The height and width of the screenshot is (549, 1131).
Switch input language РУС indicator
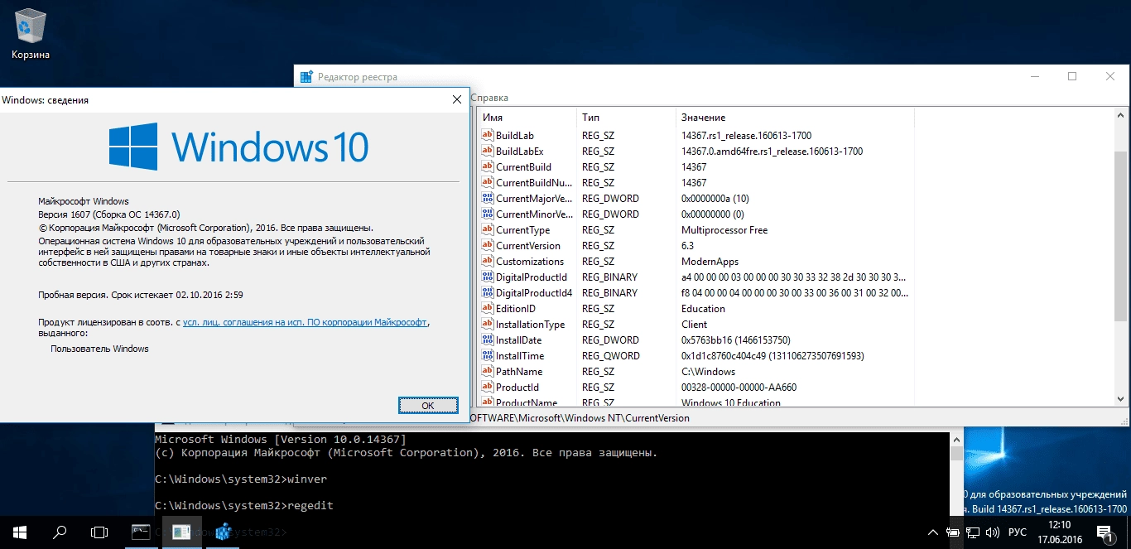coord(1018,532)
